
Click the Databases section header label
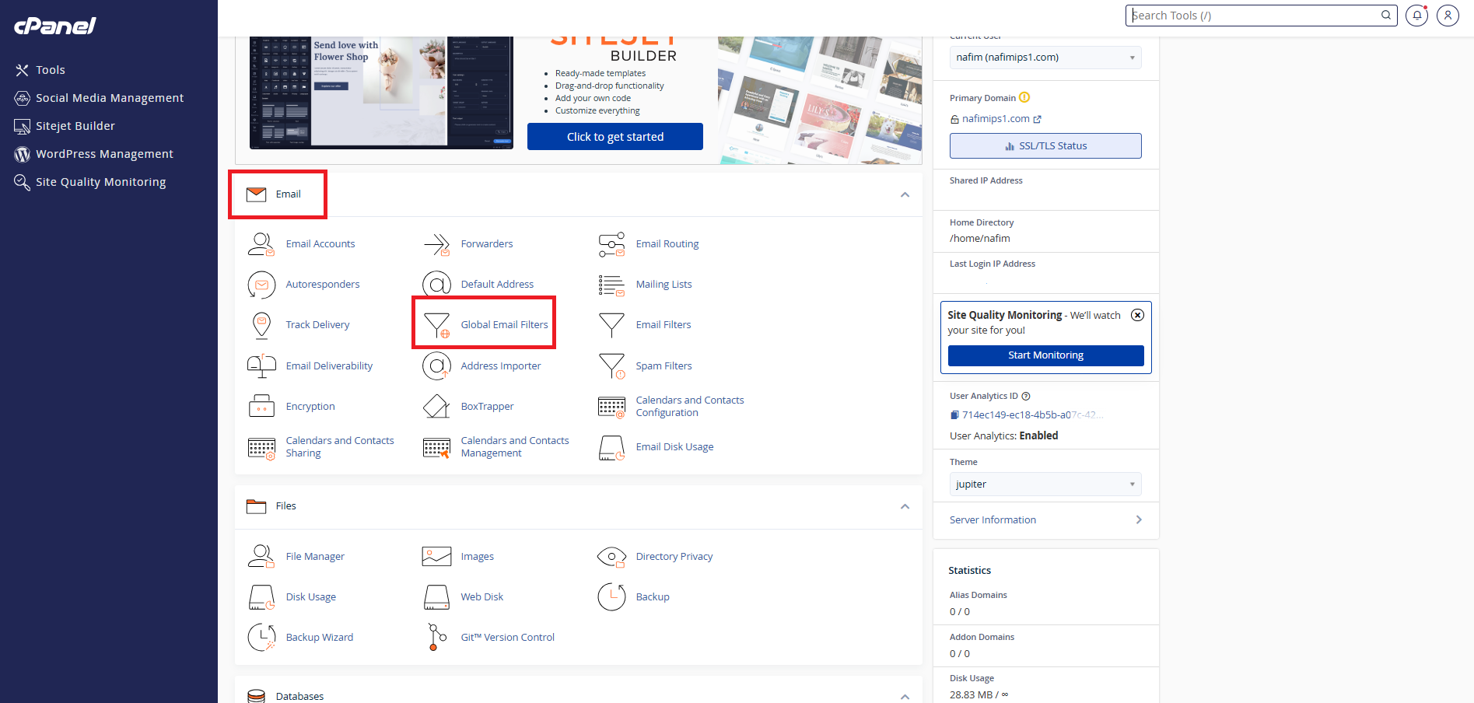[299, 697]
